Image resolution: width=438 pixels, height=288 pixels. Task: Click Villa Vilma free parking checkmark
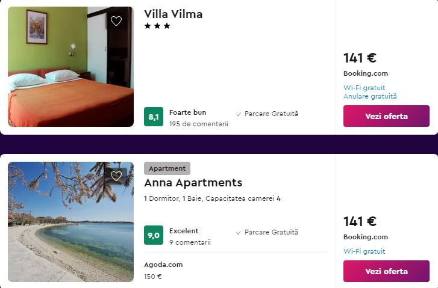click(x=239, y=114)
